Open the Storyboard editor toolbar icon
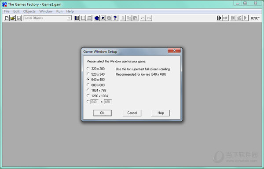 (77, 18)
